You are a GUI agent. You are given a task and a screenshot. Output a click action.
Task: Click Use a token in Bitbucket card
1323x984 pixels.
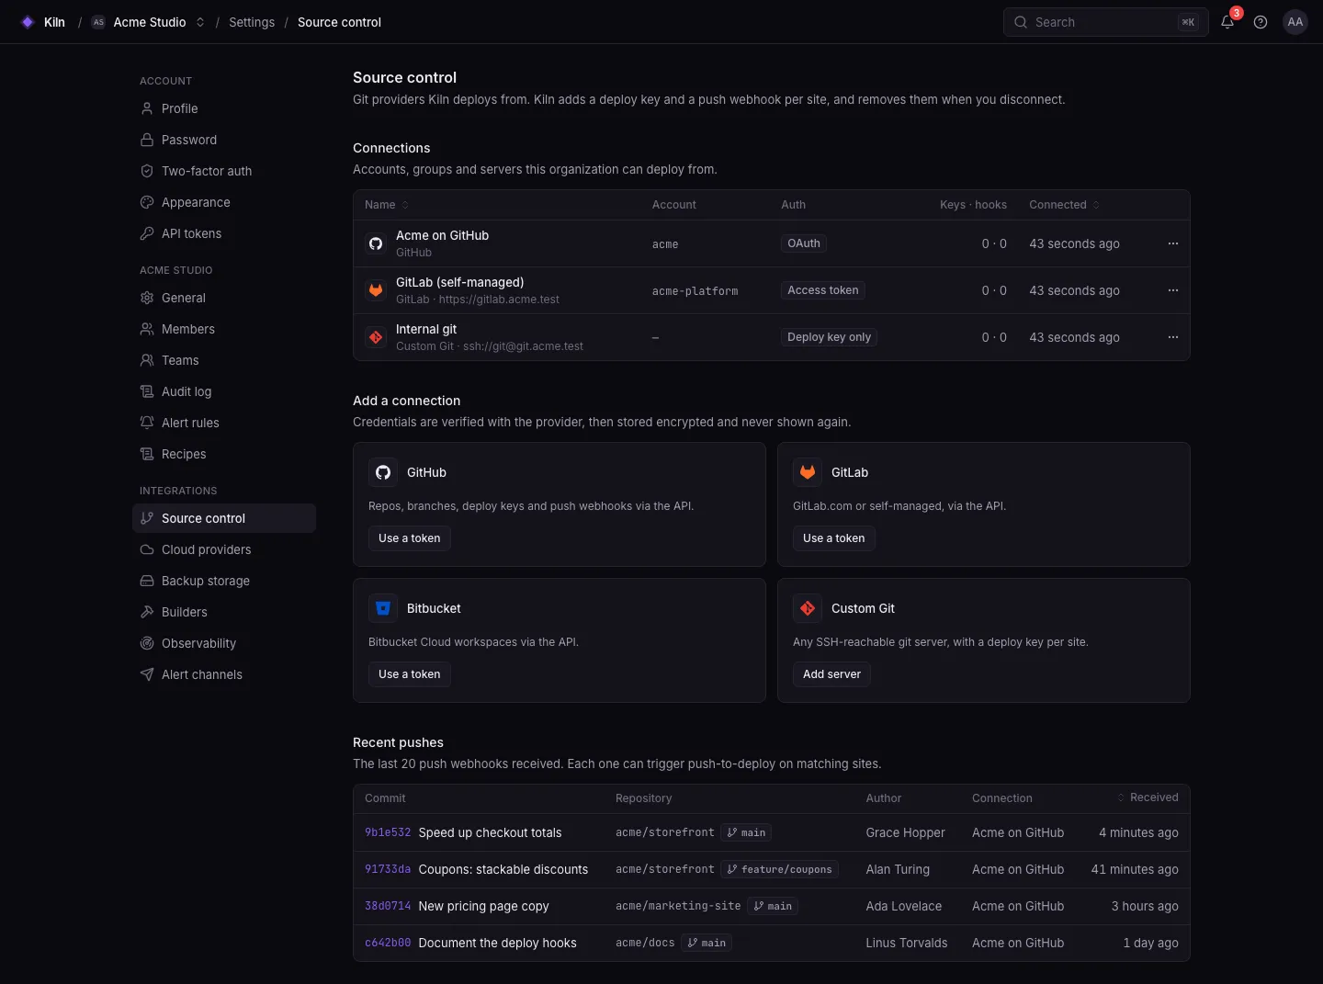pyautogui.click(x=410, y=674)
